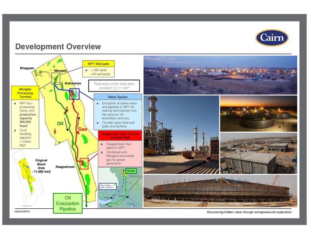Open the night panorama facility photo
The width and height of the screenshot is (309, 239).
(x=220, y=75)
